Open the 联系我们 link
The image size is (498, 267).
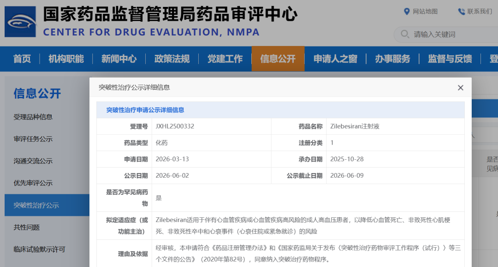480,12
